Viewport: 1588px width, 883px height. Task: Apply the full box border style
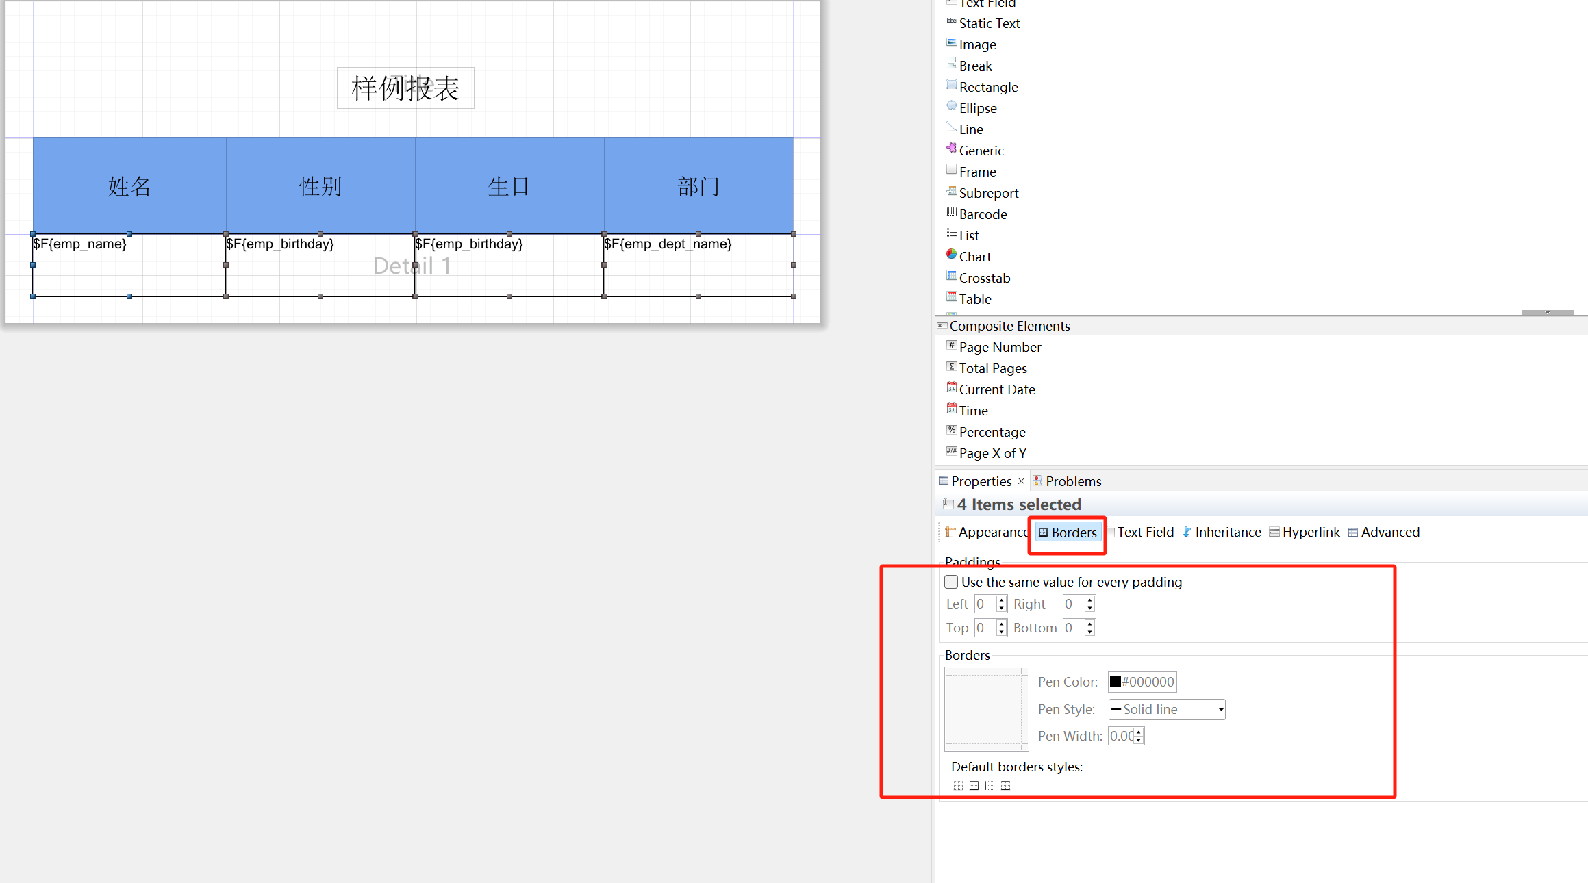(x=974, y=786)
